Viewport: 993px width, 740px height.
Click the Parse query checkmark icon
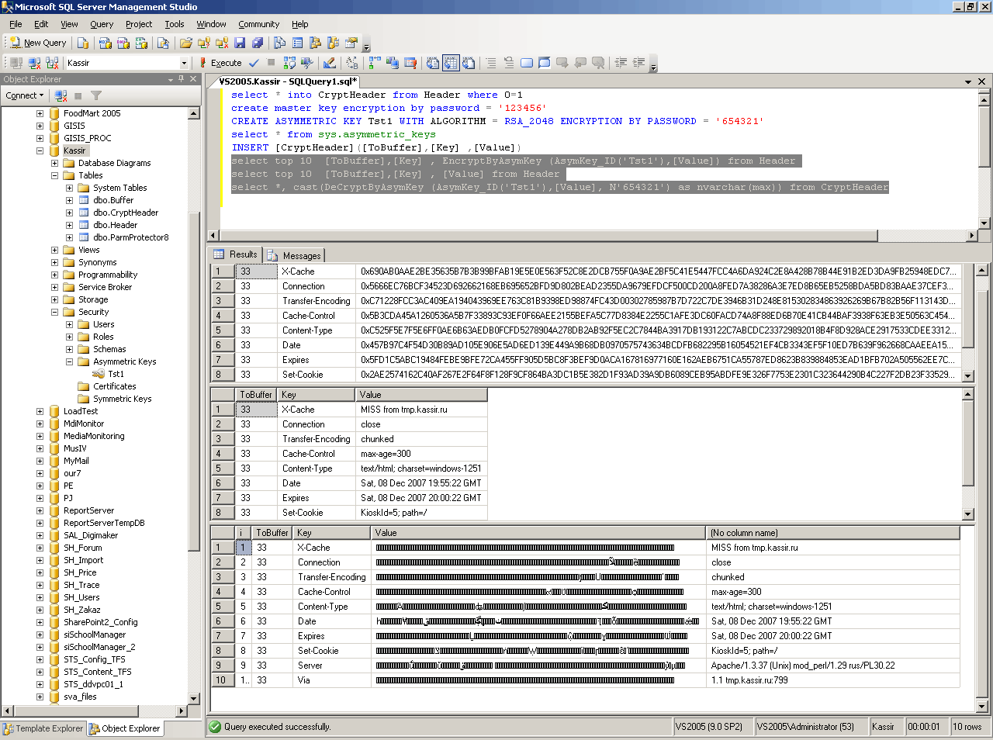point(254,63)
